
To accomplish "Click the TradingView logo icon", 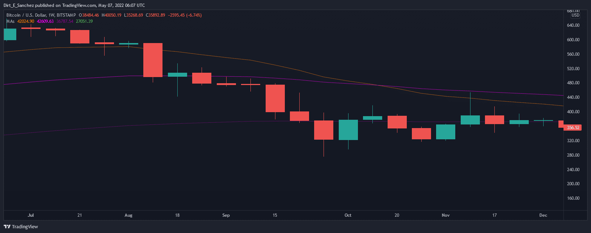I will click(7, 227).
